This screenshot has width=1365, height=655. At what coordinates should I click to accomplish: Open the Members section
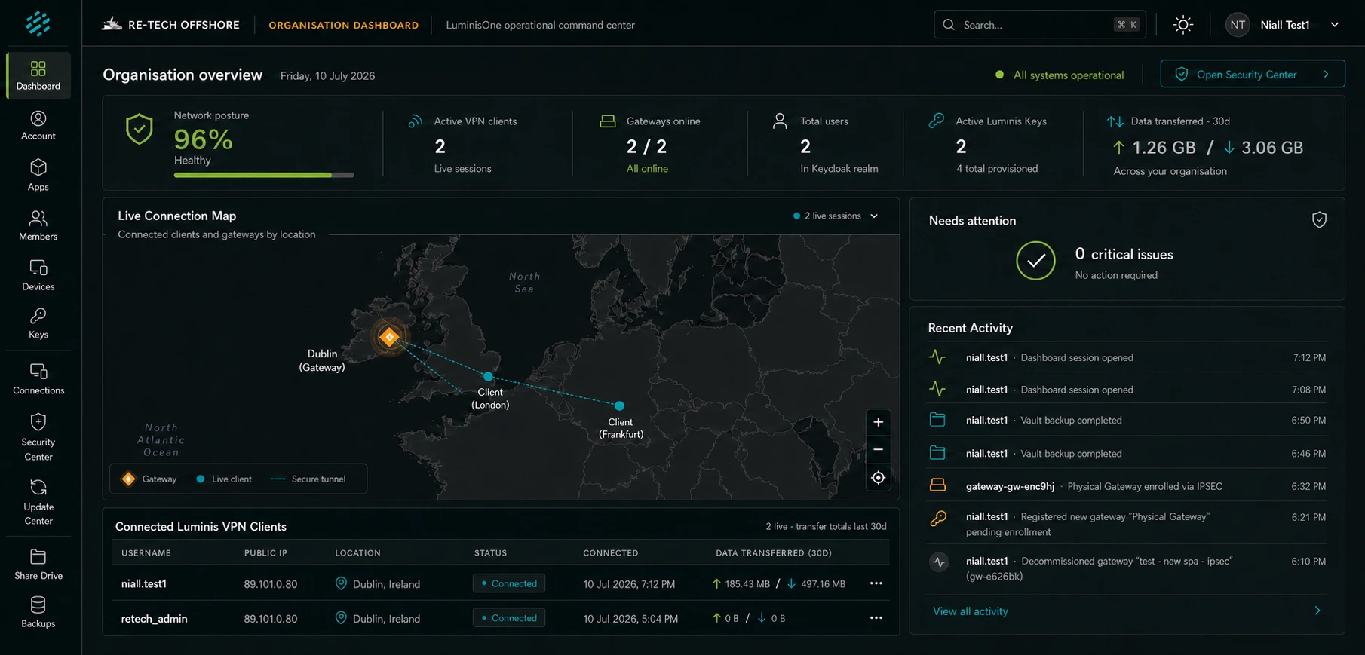click(38, 225)
